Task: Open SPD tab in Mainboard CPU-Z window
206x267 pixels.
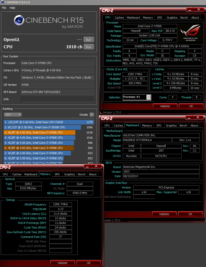Action: 159,125
